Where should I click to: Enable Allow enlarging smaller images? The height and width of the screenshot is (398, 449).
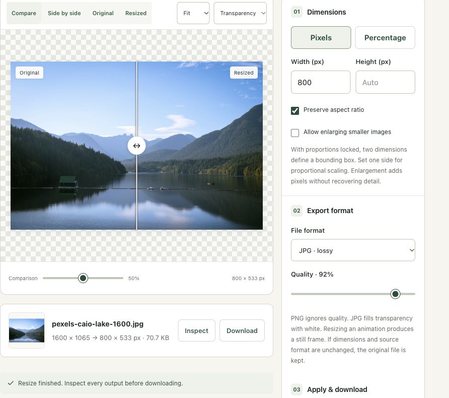point(295,132)
